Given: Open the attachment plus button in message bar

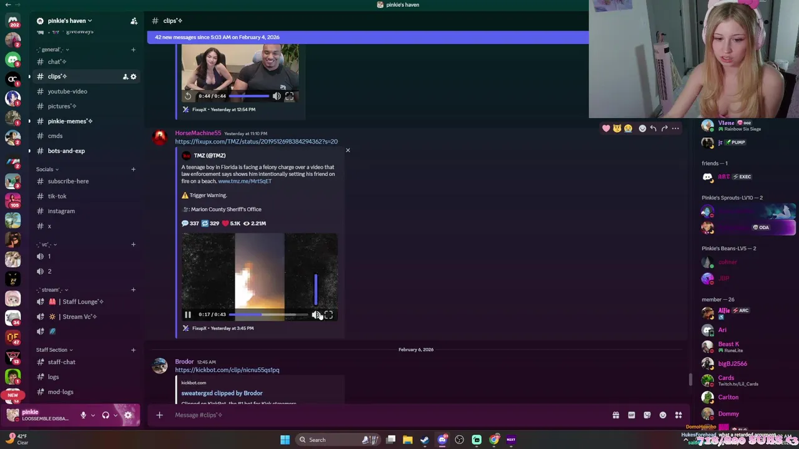Looking at the screenshot, I should pyautogui.click(x=159, y=415).
